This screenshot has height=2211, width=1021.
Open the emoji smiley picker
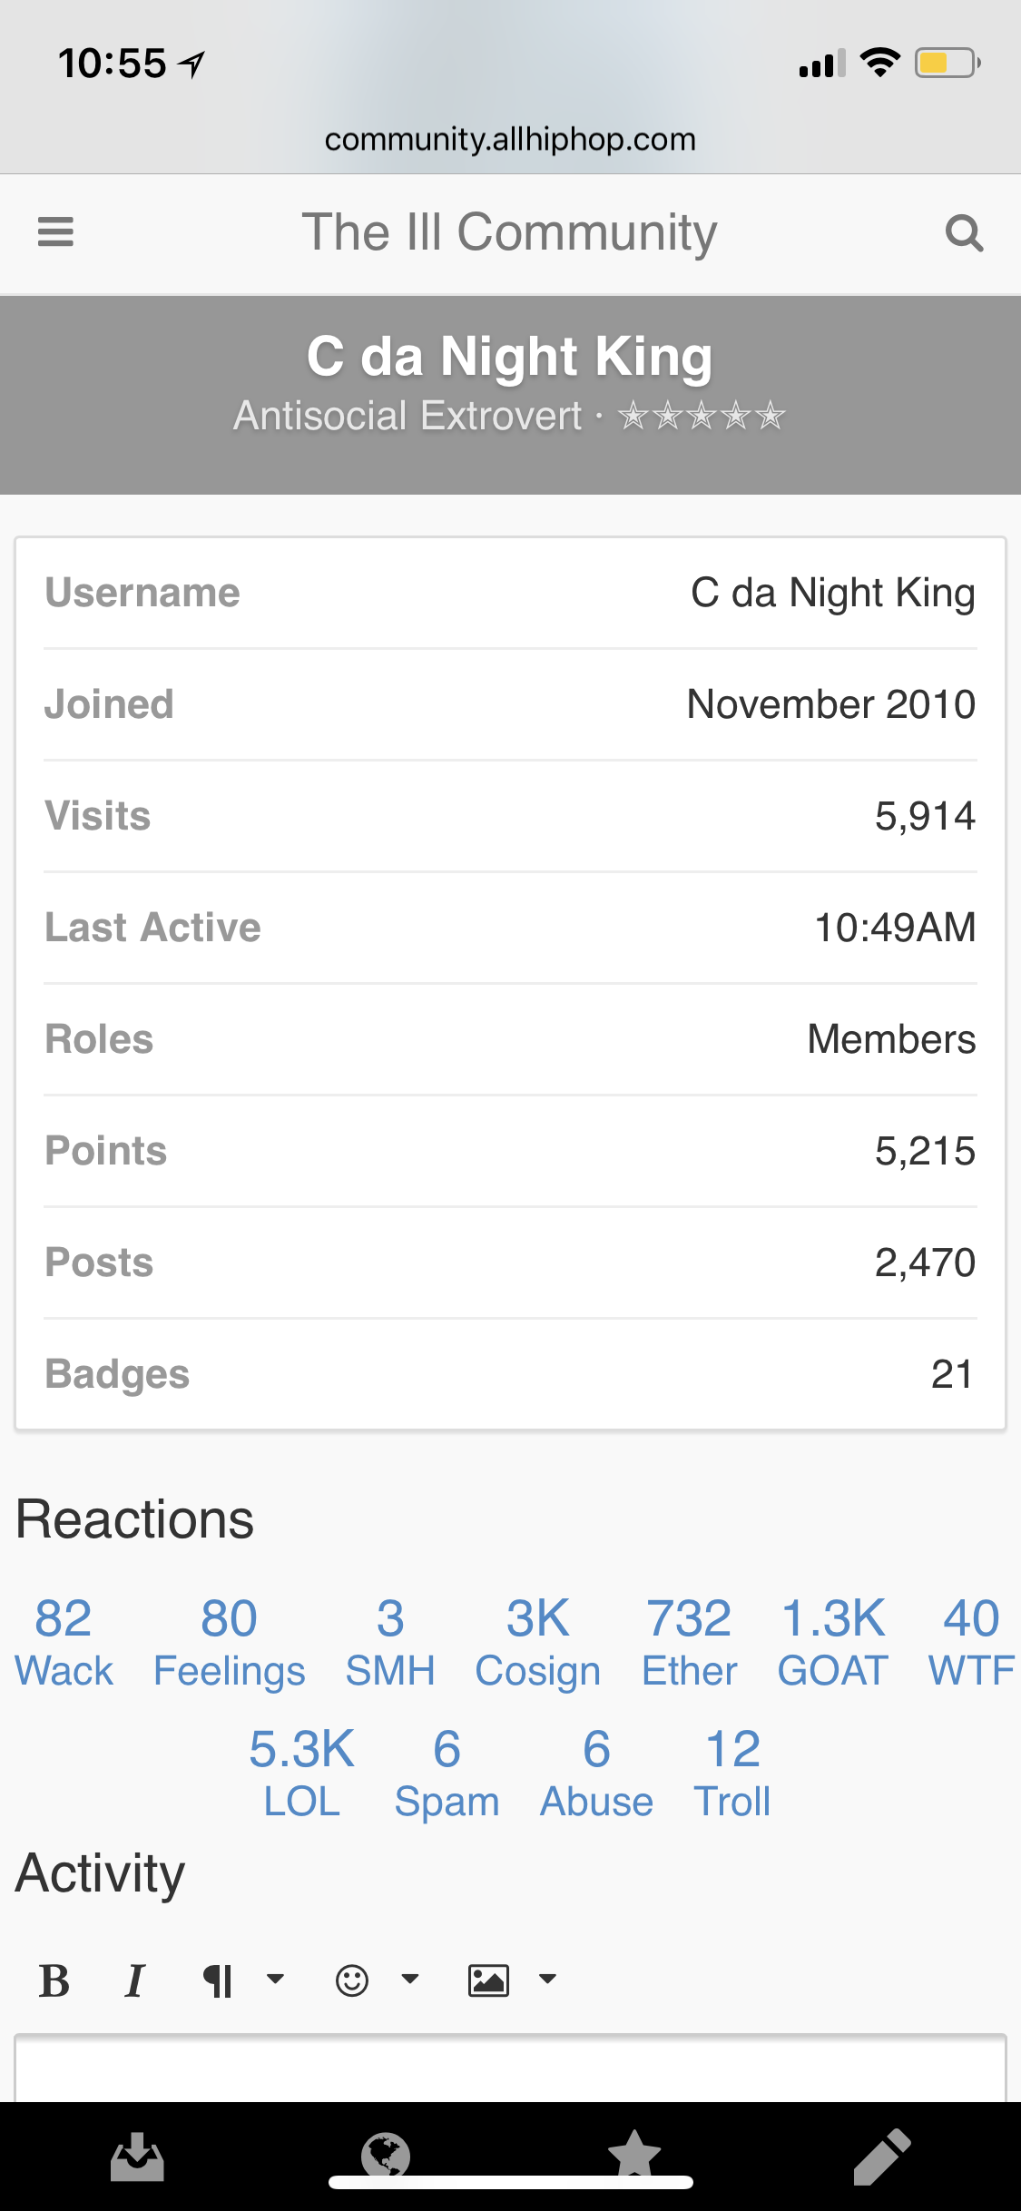tap(352, 1980)
